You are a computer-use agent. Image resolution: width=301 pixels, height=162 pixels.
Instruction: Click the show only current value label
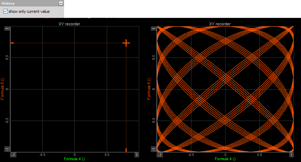pos(29,11)
